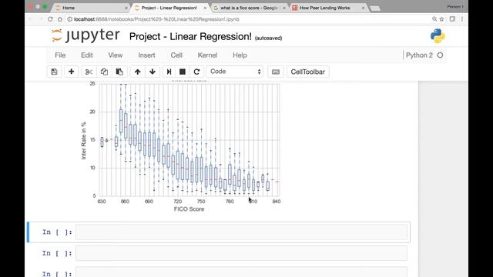Open the View menu
This screenshot has width=493, height=277.
point(116,55)
